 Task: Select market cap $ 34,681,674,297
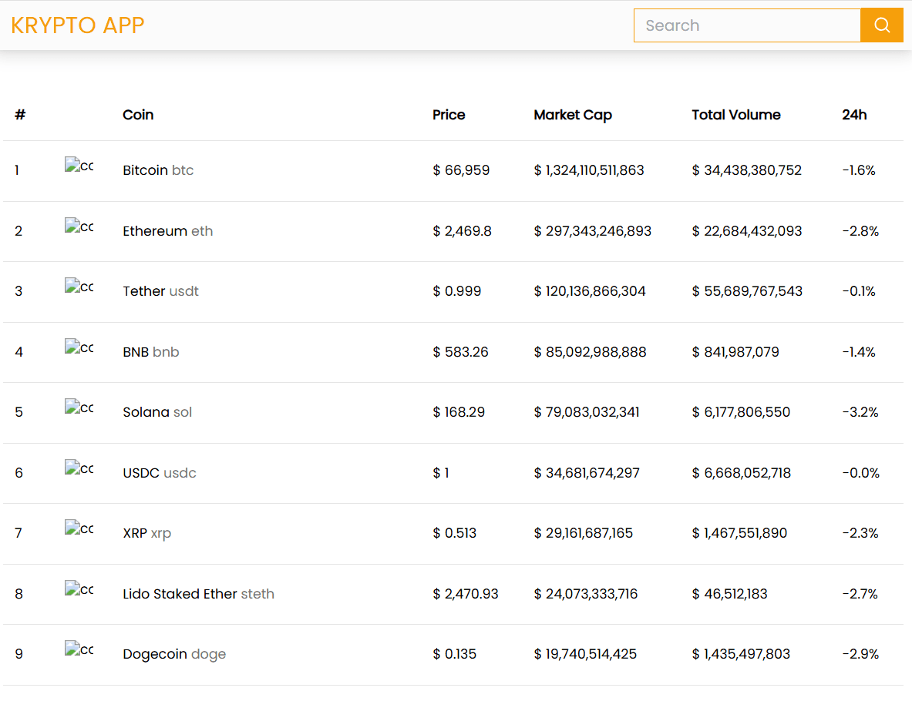[587, 472]
